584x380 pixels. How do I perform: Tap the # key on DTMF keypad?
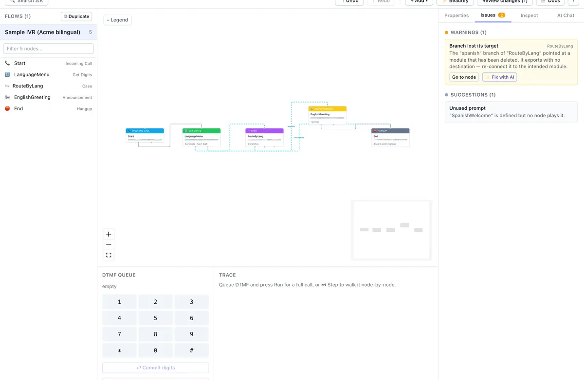191,350
